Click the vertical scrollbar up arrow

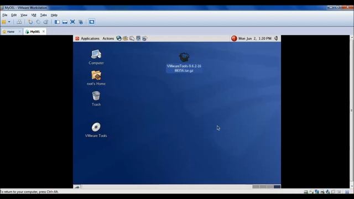[x=352, y=38]
